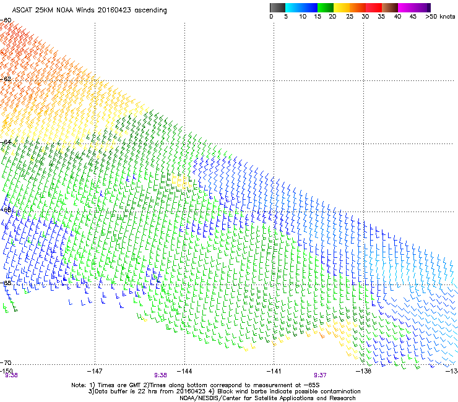
Task: Click the gray 0–5 knot legend segment
Action: coord(277,7)
